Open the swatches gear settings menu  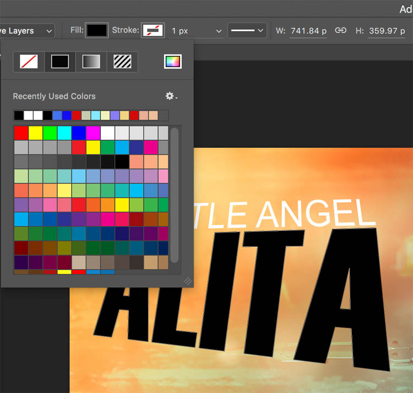tap(171, 96)
